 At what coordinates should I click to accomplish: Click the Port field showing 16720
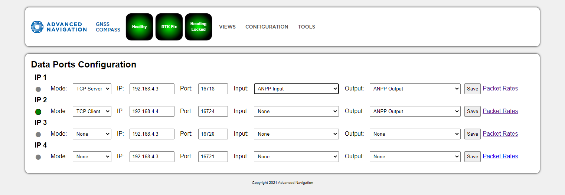pyautogui.click(x=213, y=134)
